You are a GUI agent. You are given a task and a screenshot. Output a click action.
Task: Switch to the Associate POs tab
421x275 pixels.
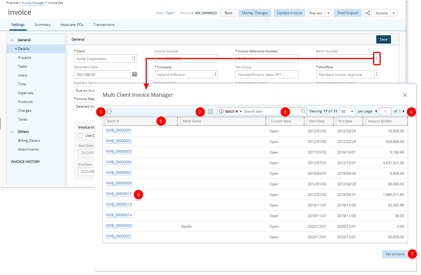[72, 25]
